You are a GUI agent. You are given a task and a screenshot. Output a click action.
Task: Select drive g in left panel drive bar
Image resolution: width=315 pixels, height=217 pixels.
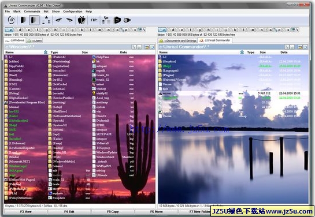(x=45, y=30)
